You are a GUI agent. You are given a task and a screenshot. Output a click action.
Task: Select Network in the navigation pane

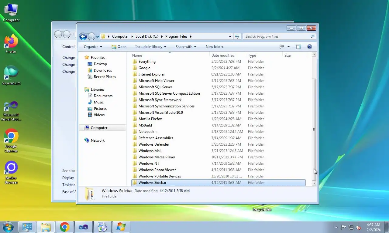(x=98, y=140)
